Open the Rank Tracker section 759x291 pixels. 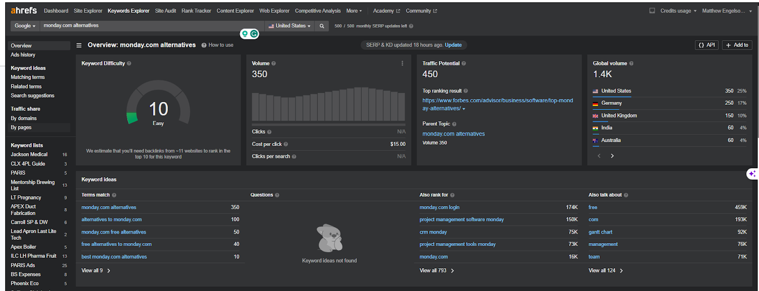point(196,11)
